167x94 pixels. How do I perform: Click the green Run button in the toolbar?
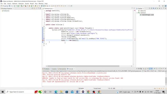click(18, 6)
